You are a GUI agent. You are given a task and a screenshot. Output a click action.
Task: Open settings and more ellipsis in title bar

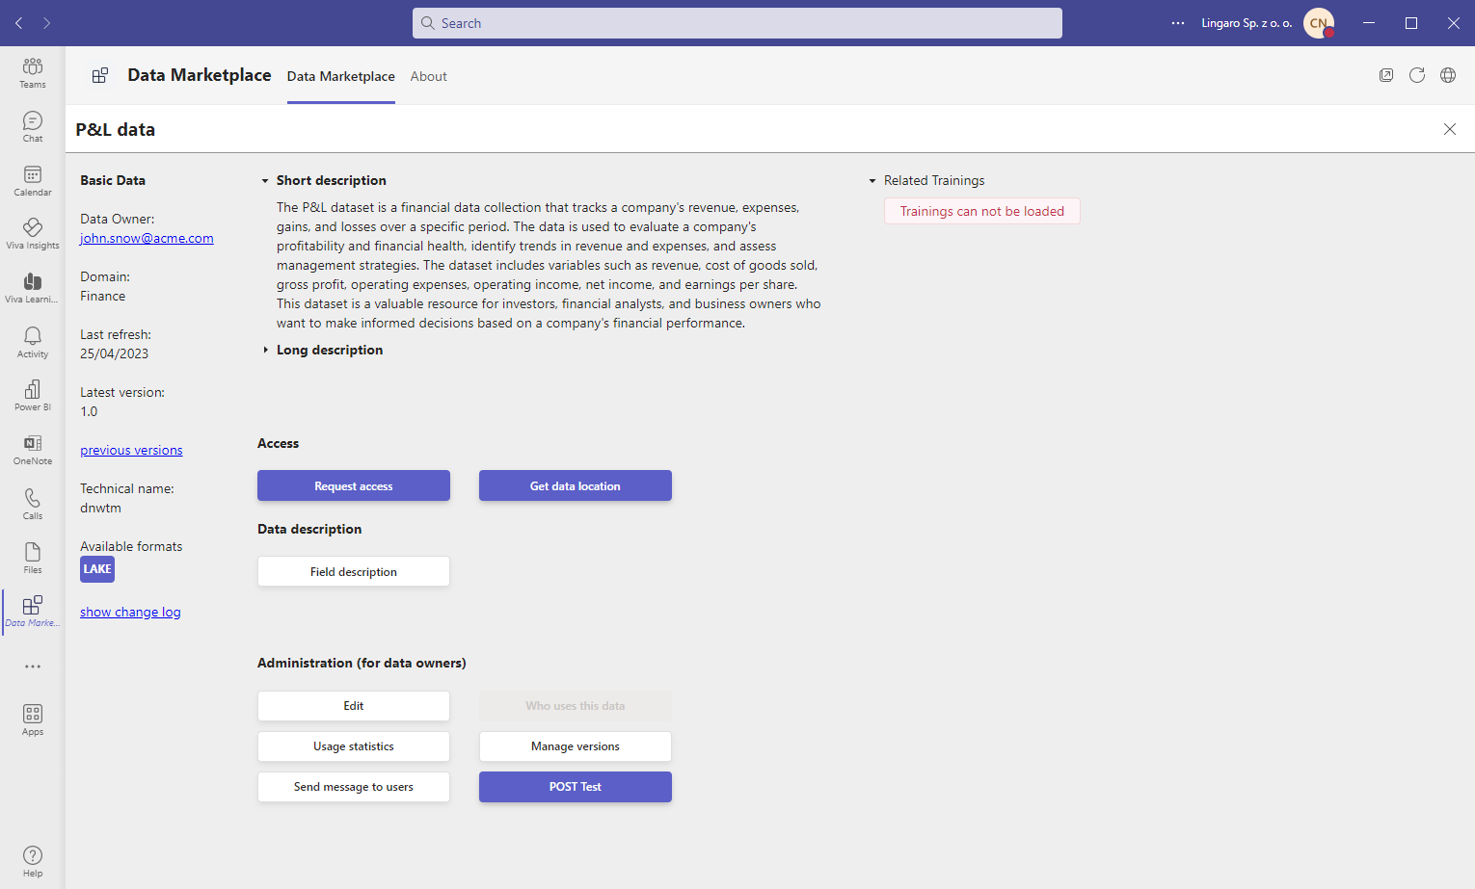[1178, 23]
